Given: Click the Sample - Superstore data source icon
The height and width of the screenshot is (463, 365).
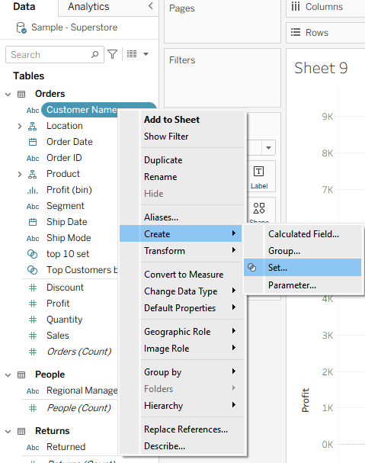Looking at the screenshot, I should click(21, 27).
